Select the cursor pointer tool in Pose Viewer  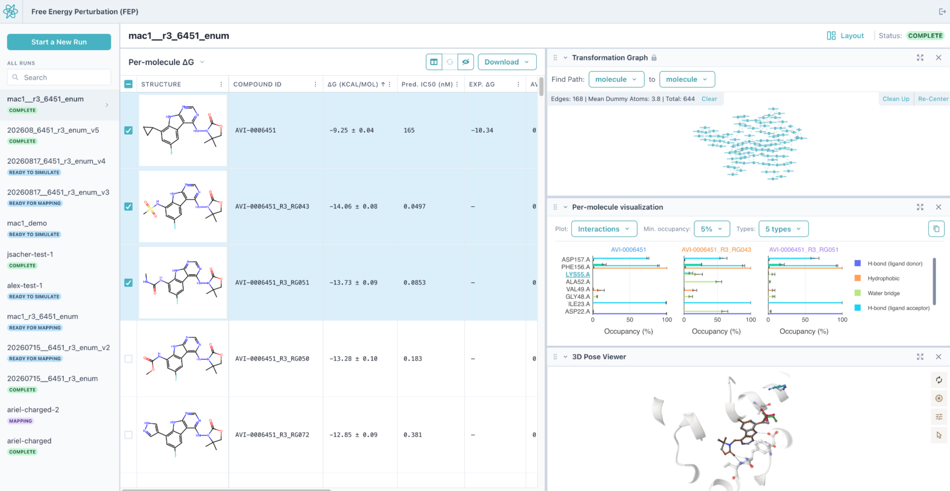click(939, 435)
